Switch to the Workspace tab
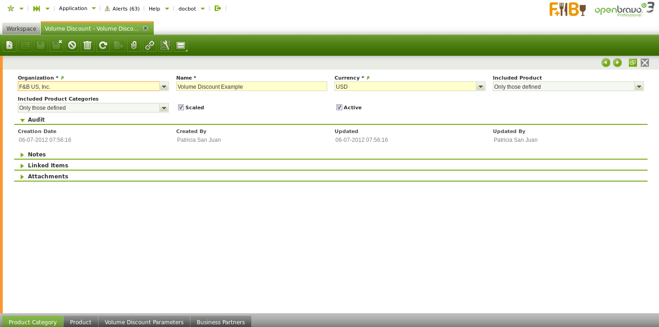Image resolution: width=659 pixels, height=327 pixels. pyautogui.click(x=21, y=28)
